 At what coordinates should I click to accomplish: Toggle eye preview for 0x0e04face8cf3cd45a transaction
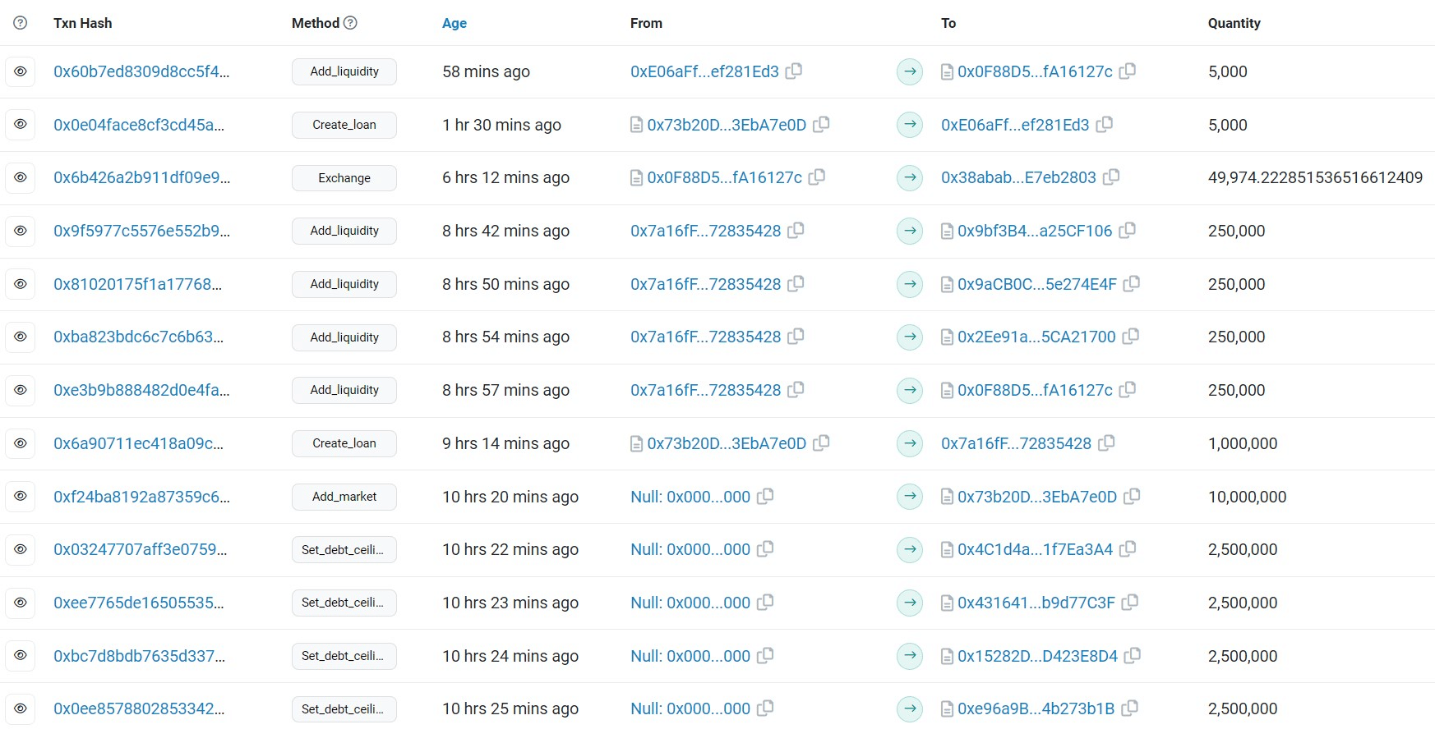point(21,125)
